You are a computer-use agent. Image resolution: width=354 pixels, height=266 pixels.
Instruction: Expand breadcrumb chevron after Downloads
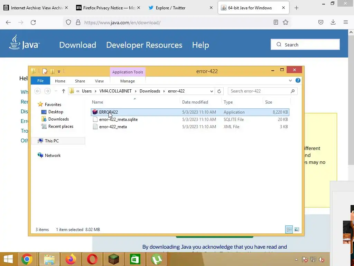pyautogui.click(x=164, y=91)
